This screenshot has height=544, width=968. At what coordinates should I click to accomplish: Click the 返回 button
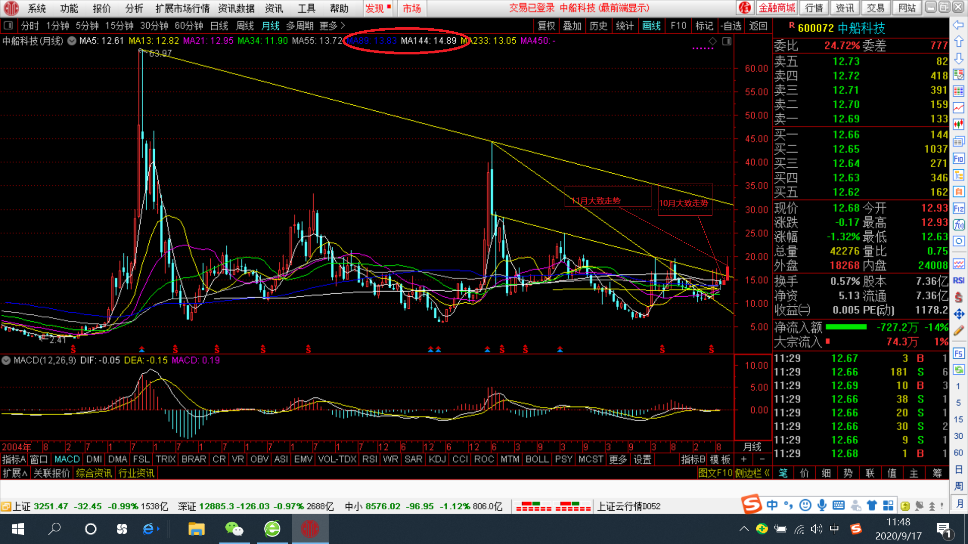[758, 26]
